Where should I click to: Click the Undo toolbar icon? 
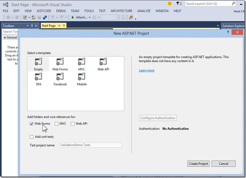(x=53, y=17)
